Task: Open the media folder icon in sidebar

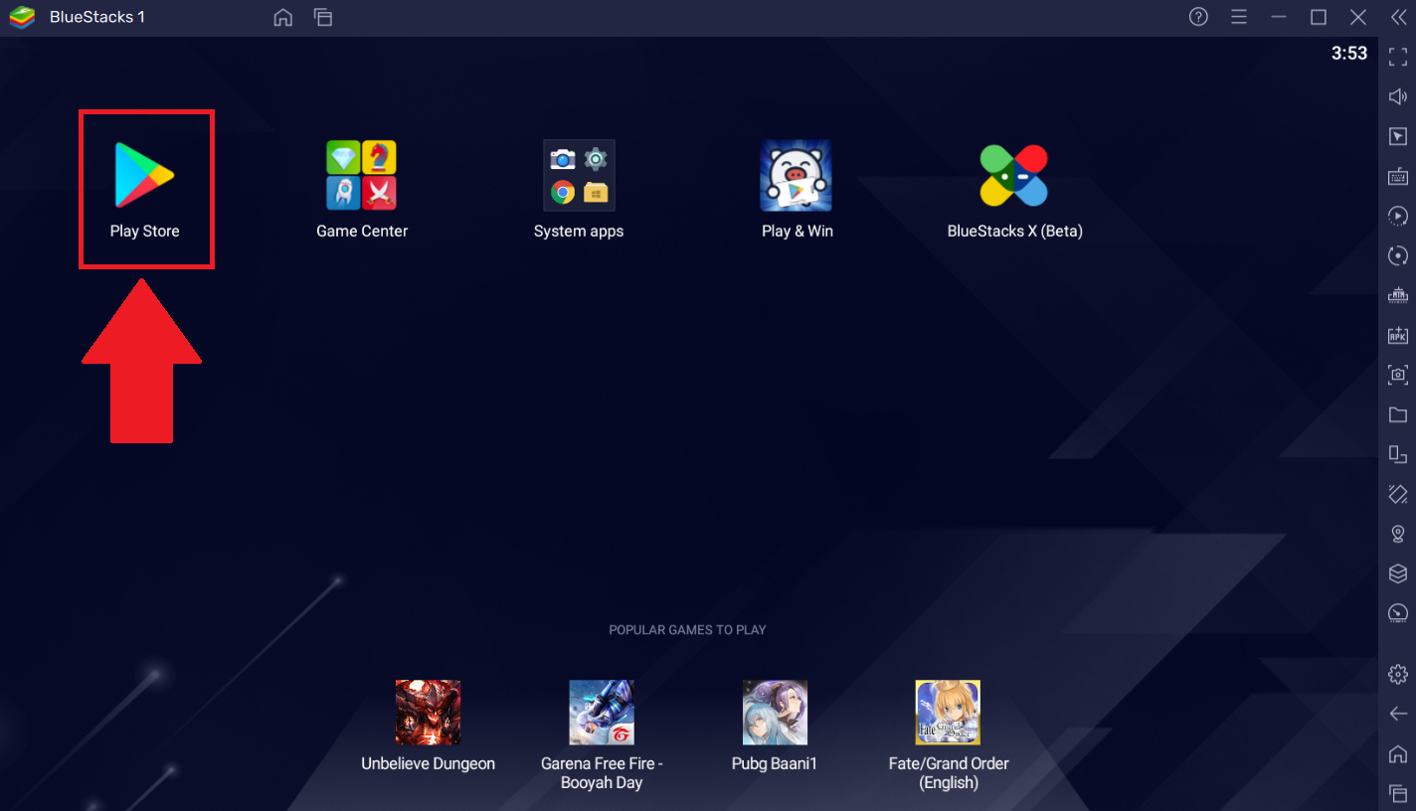Action: click(1398, 414)
